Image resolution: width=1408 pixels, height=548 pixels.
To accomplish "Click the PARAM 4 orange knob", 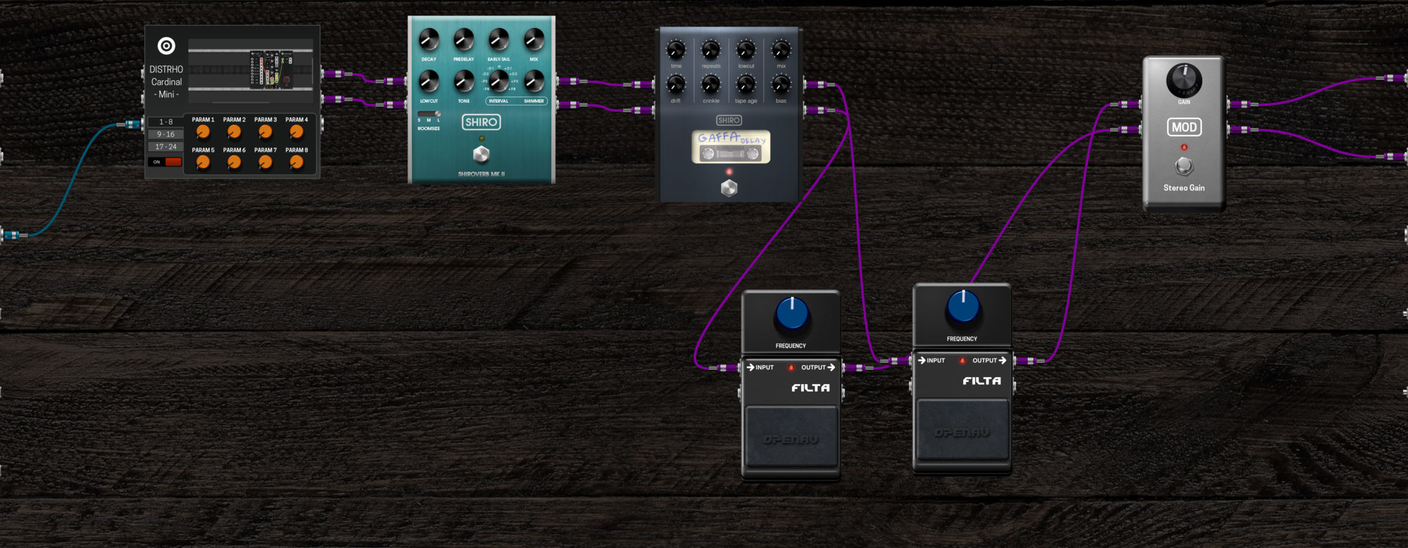I will tap(296, 132).
